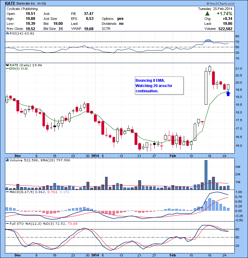Click the tallest volume bar in mid-February
The height and width of the screenshot is (258, 248).
point(206,175)
